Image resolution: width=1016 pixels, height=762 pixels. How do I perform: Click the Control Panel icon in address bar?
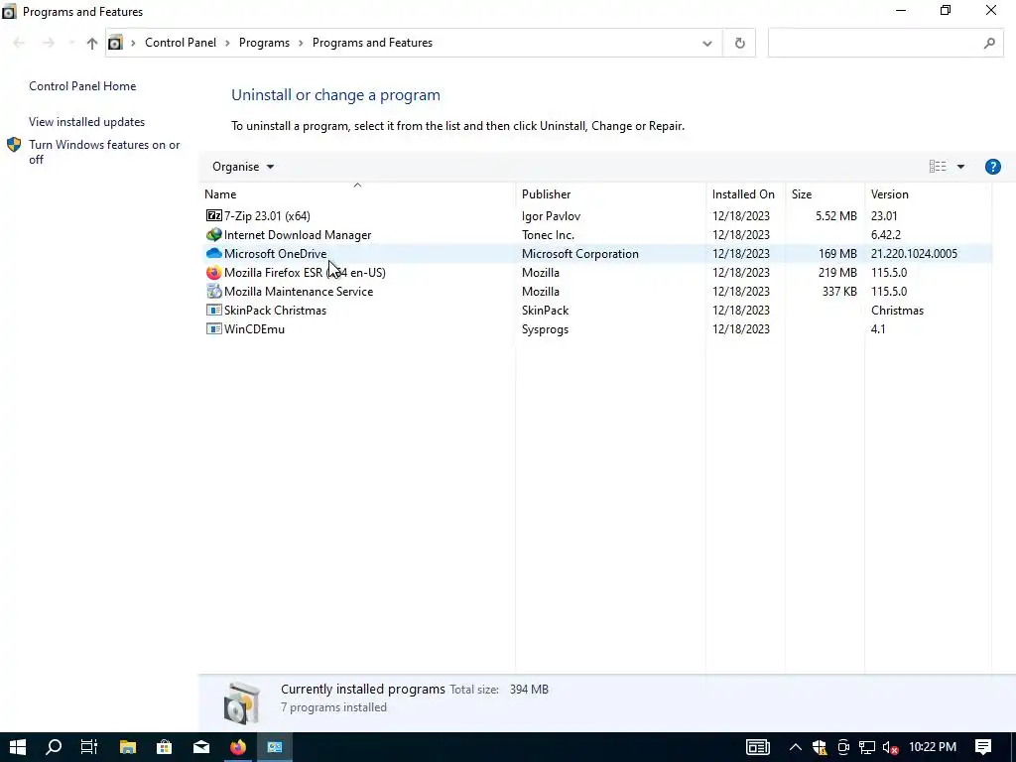[115, 43]
